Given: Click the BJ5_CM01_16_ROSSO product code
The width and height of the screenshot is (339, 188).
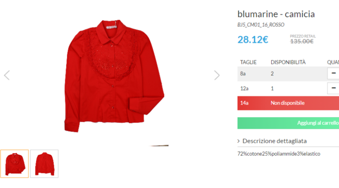Looking at the screenshot, I should 260,25.
